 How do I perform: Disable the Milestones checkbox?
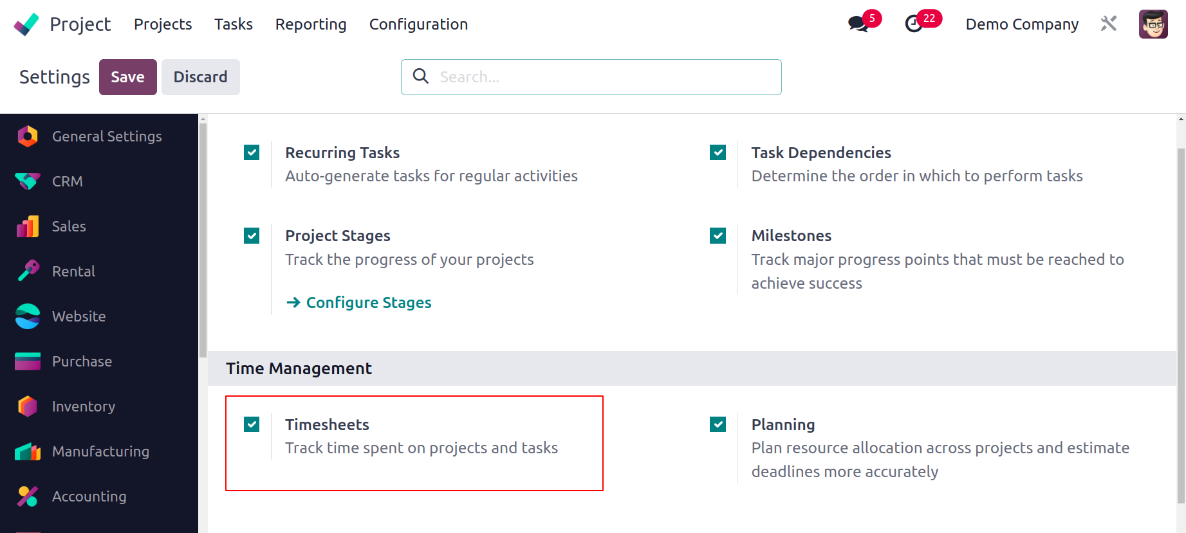click(718, 236)
